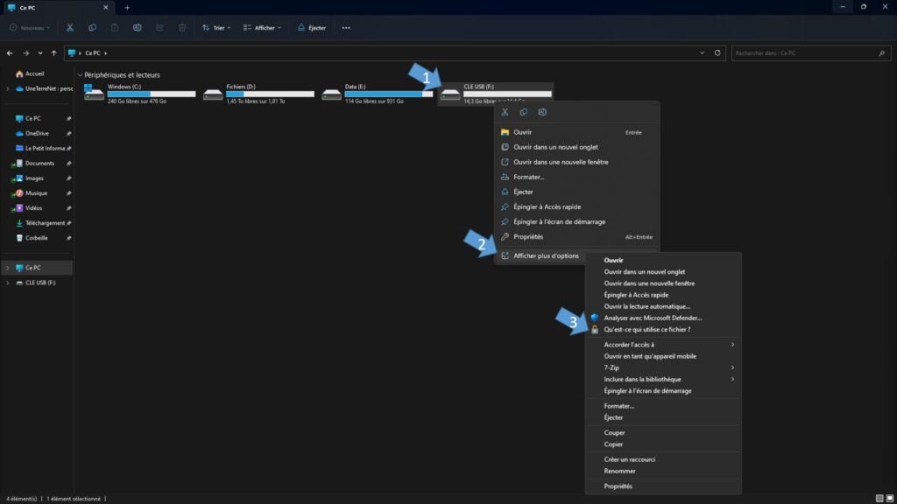Open OneDrive in the navigation pane
This screenshot has width=897, height=504.
(38, 133)
